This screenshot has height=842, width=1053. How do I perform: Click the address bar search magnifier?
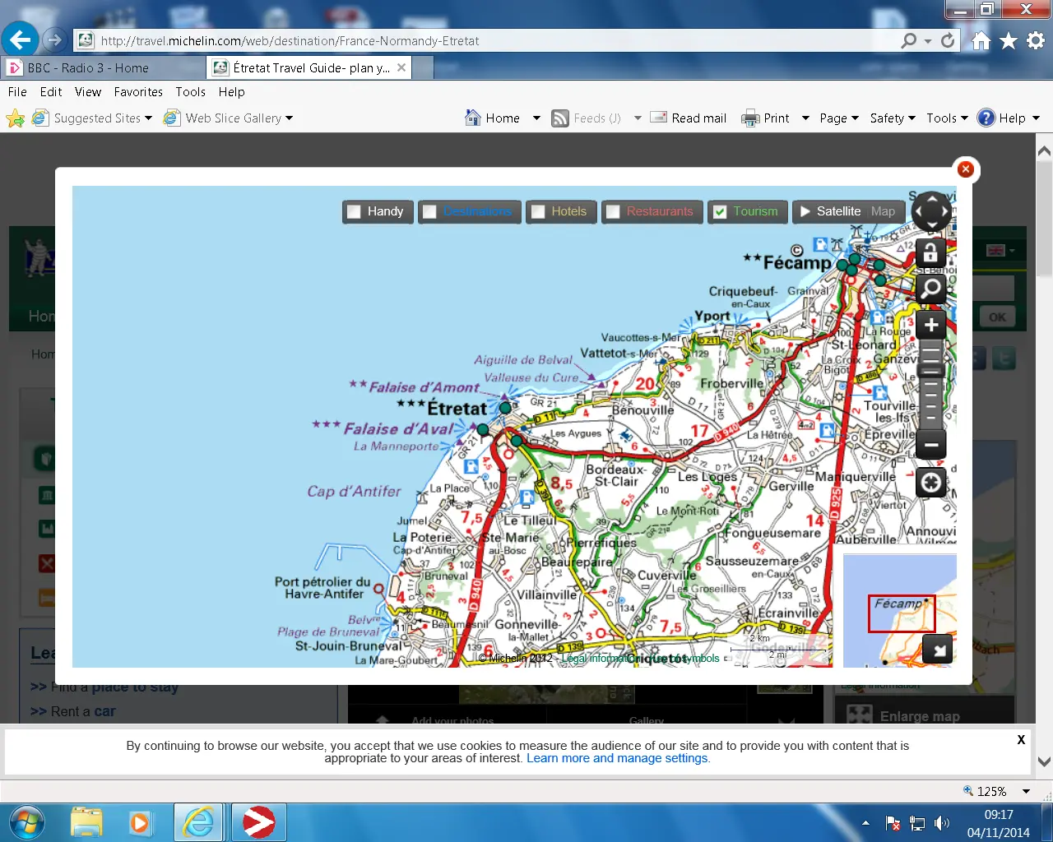click(908, 40)
